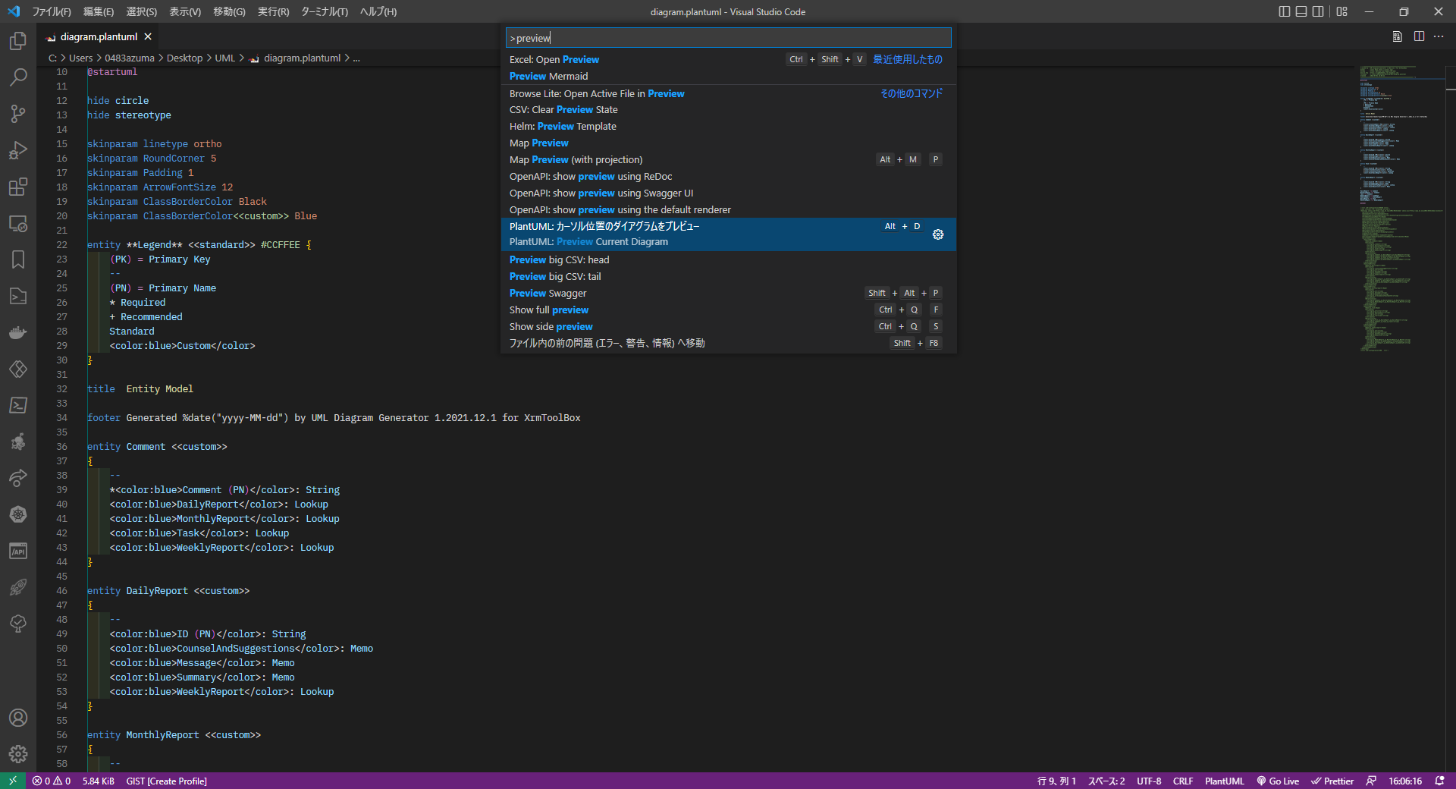Run Show side preview command

pyautogui.click(x=728, y=326)
